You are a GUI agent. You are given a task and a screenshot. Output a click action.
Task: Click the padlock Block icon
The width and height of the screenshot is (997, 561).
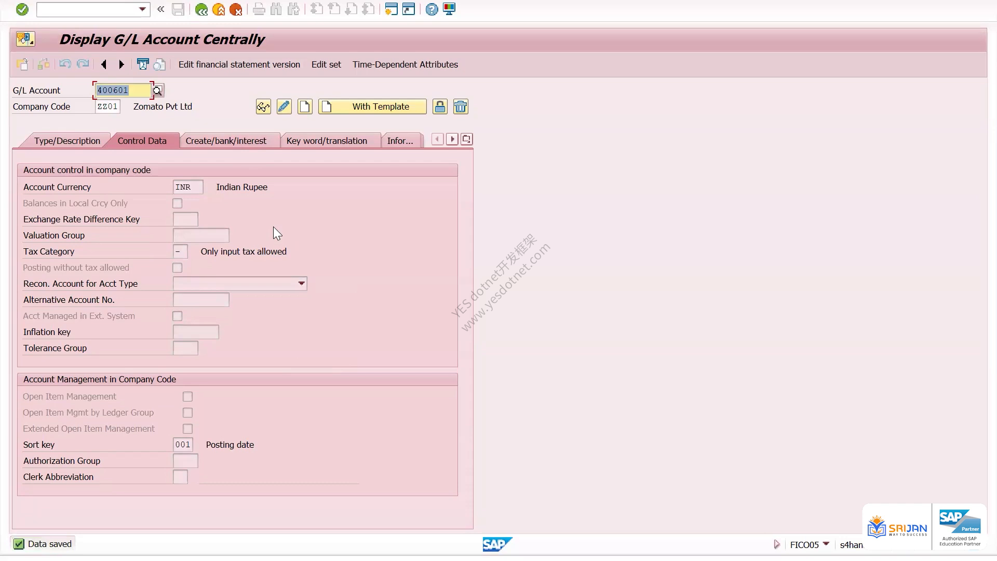click(440, 106)
